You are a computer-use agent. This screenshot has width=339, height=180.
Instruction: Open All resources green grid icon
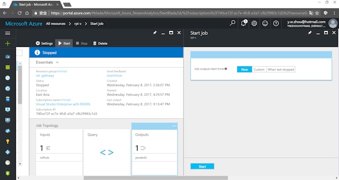[7, 67]
